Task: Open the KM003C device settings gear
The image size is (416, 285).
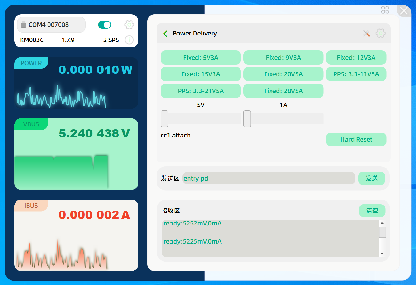Action: click(129, 25)
